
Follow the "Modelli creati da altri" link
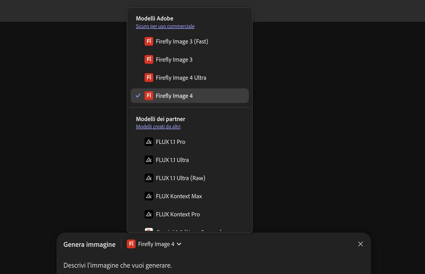click(x=158, y=127)
